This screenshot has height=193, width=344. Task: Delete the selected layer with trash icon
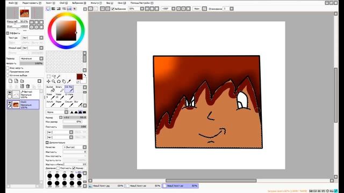28,86
